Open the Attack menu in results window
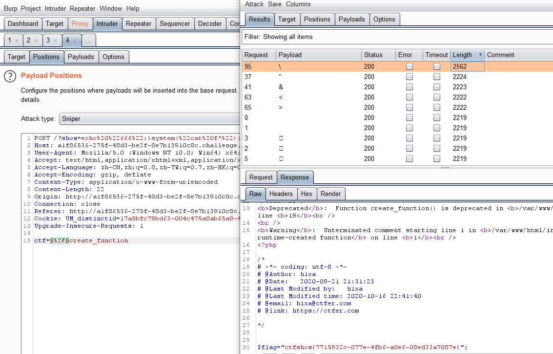Viewport: 553px width, 354px height. pyautogui.click(x=254, y=4)
